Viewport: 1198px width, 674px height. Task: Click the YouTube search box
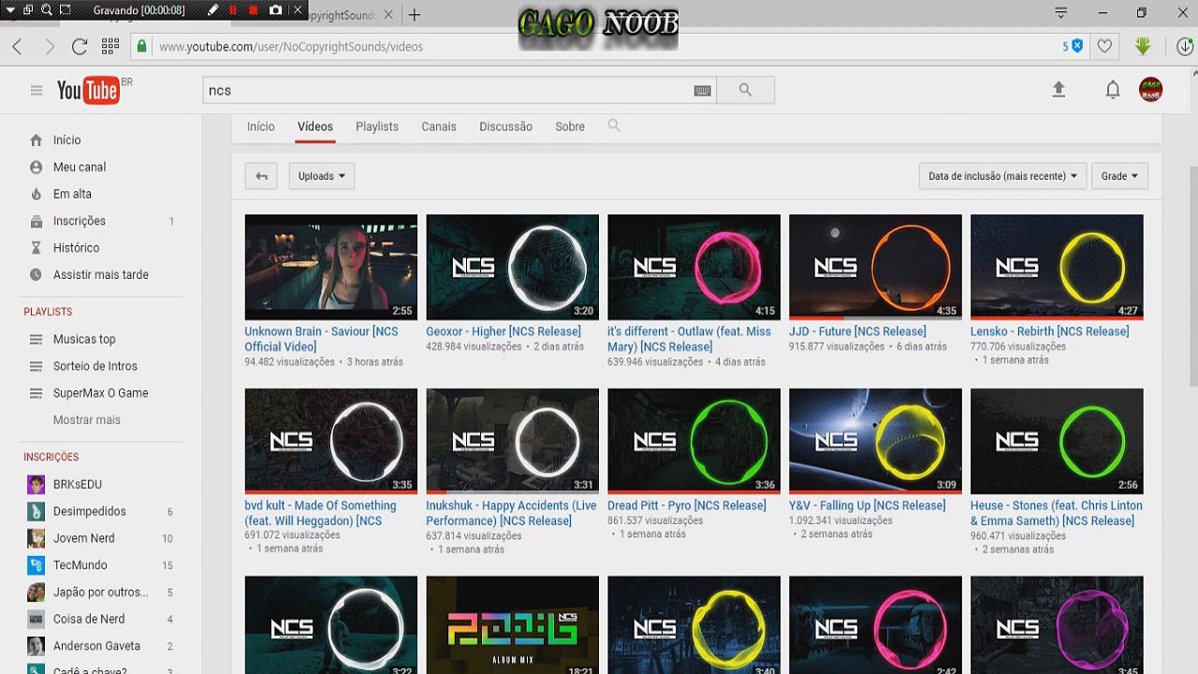coord(446,90)
